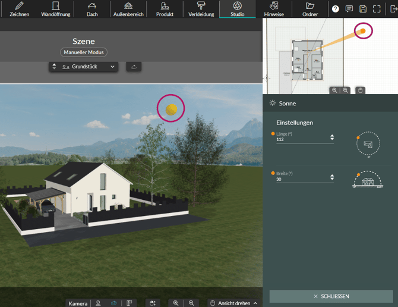
Task: Open the Dach tab
Action: tap(92, 9)
